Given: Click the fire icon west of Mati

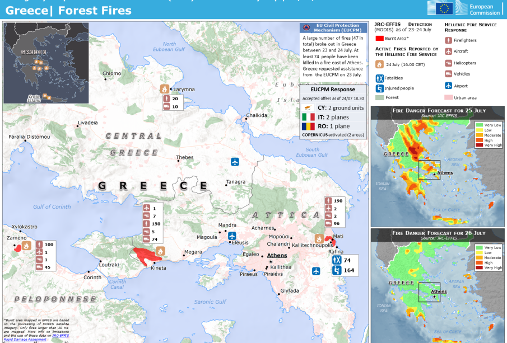Looking at the screenshot, I should 319,239.
